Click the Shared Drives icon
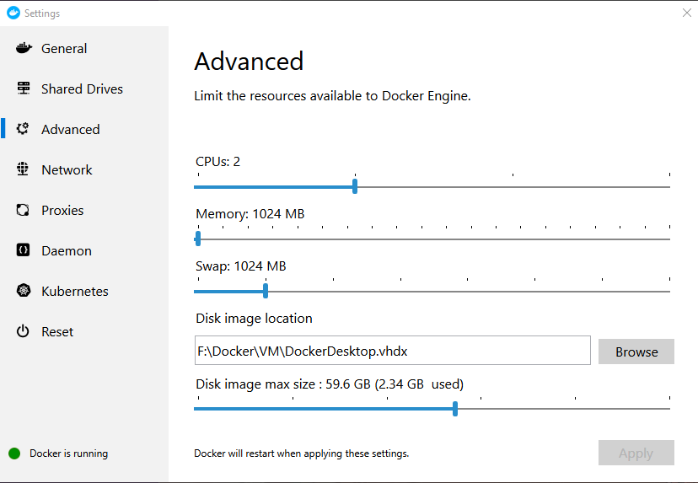 point(24,89)
